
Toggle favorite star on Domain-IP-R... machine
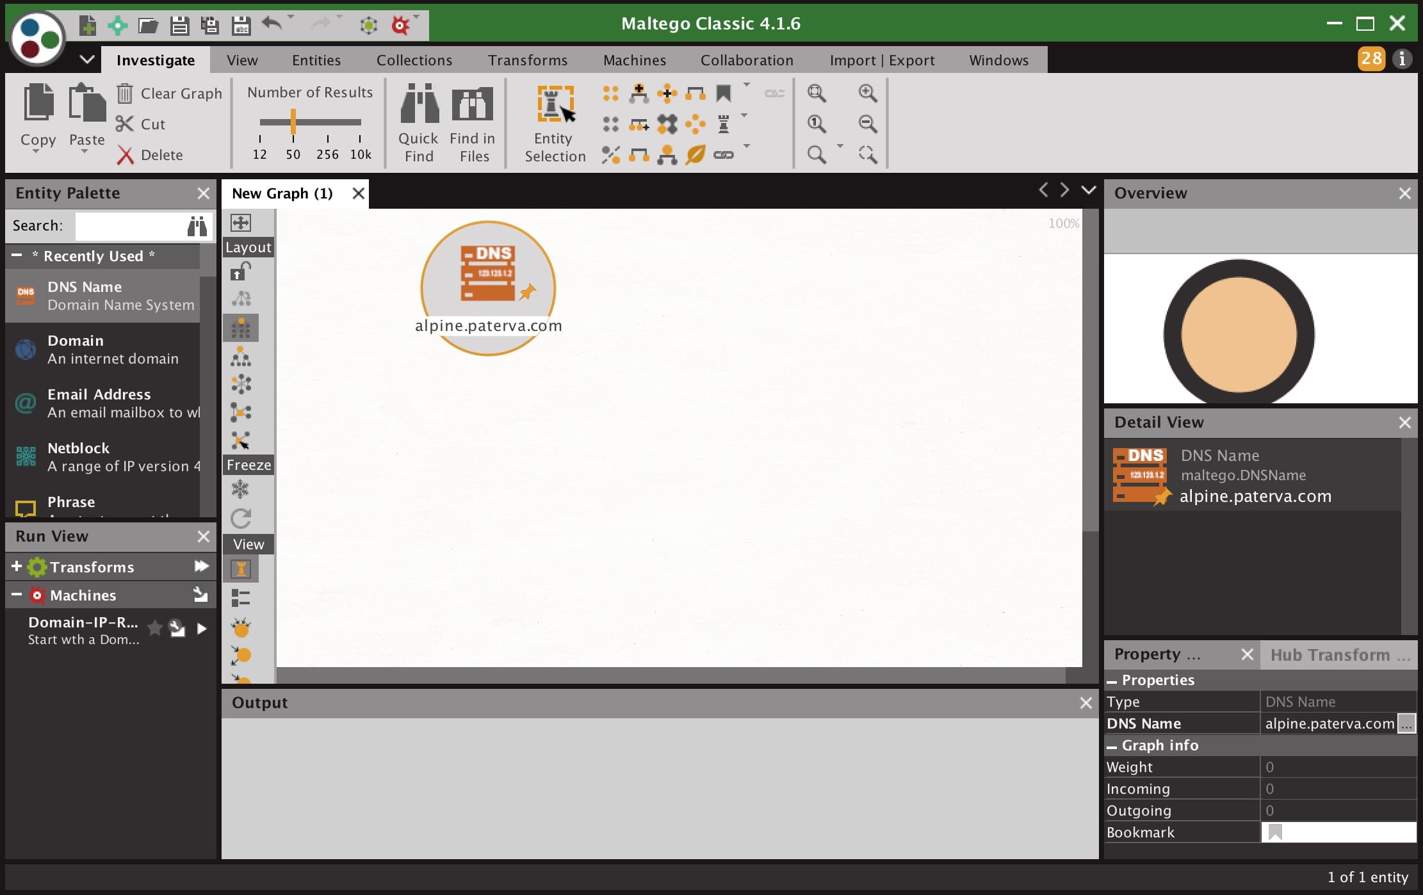(x=154, y=628)
